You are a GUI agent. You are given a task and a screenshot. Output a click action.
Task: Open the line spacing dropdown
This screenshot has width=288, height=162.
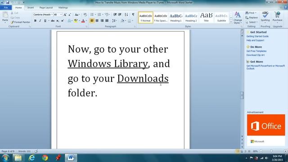coord(117,21)
